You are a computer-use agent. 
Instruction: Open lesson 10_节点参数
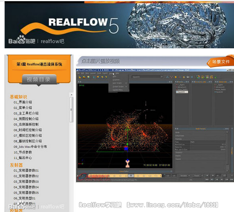(23, 152)
